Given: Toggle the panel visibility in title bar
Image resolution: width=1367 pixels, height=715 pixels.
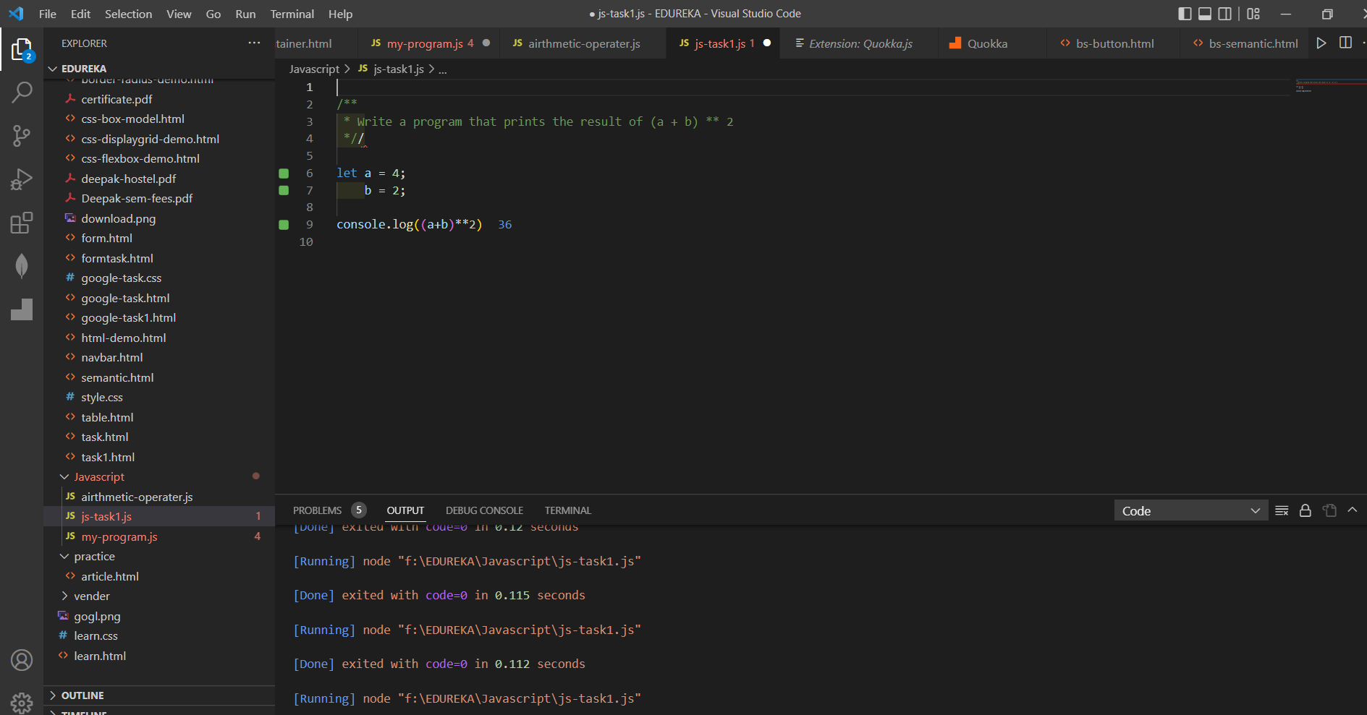Looking at the screenshot, I should click(1204, 13).
